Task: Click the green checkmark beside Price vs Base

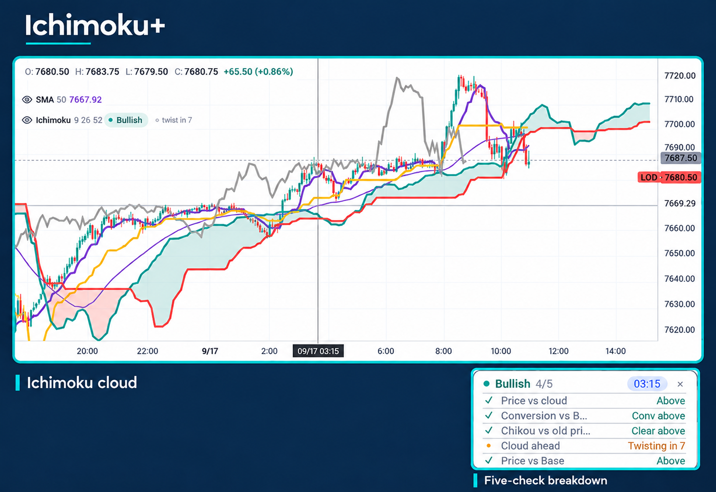Action: (x=489, y=460)
